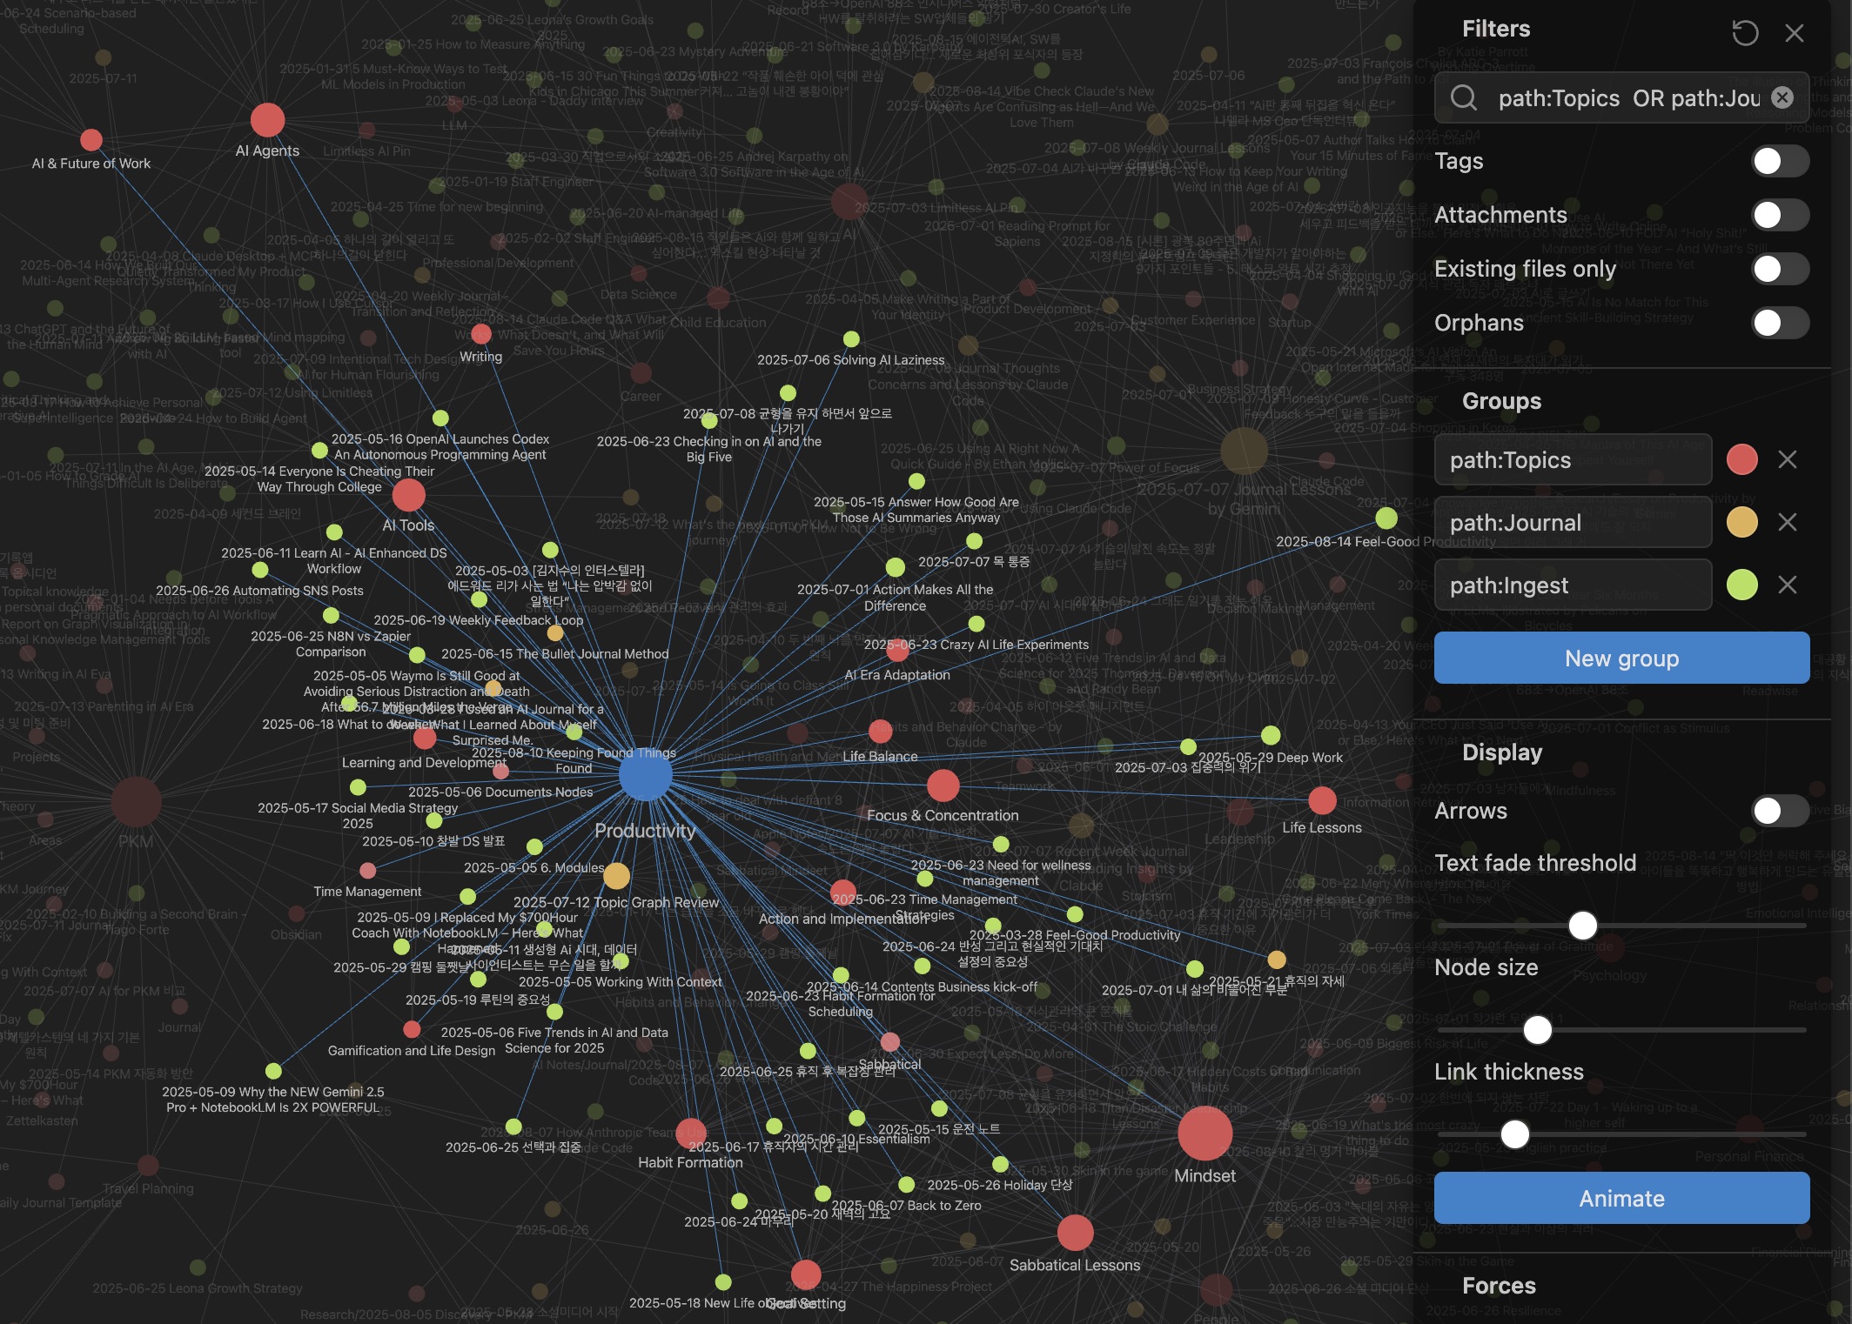Remove the path:Topics group

point(1787,459)
